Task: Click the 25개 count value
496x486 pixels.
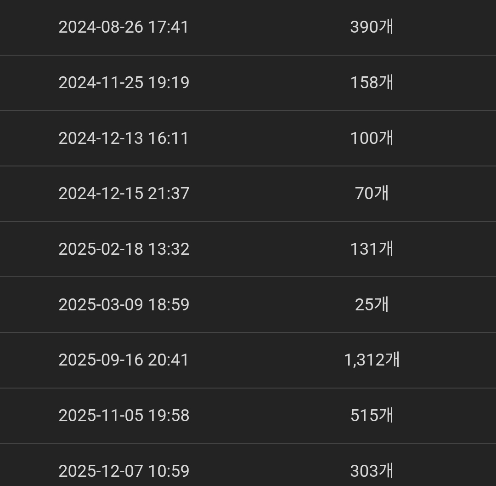Action: [372, 305]
